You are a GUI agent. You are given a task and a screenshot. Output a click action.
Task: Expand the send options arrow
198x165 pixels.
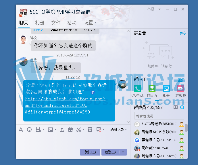(123, 152)
